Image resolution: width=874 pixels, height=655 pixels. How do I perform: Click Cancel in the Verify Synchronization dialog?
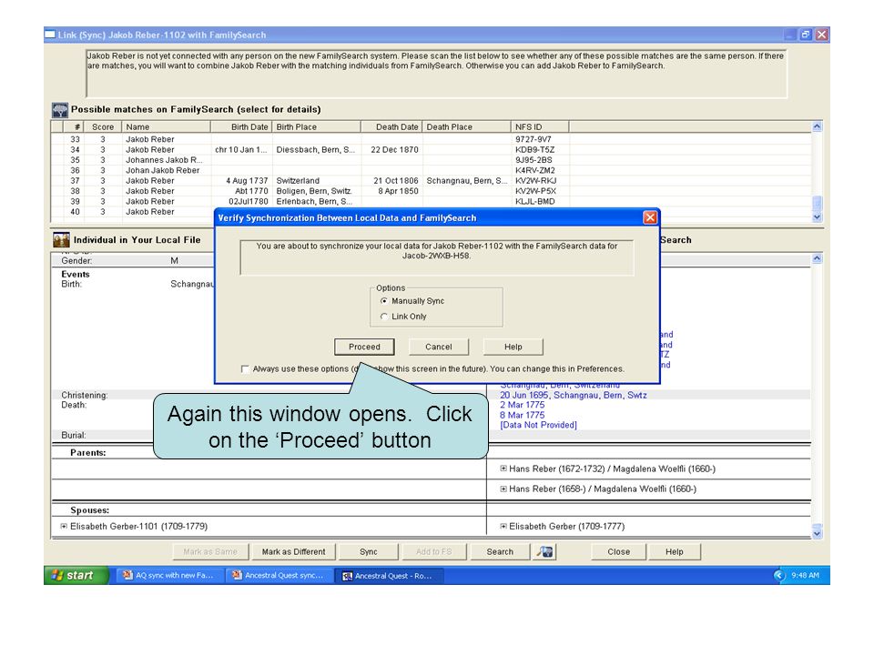[438, 347]
